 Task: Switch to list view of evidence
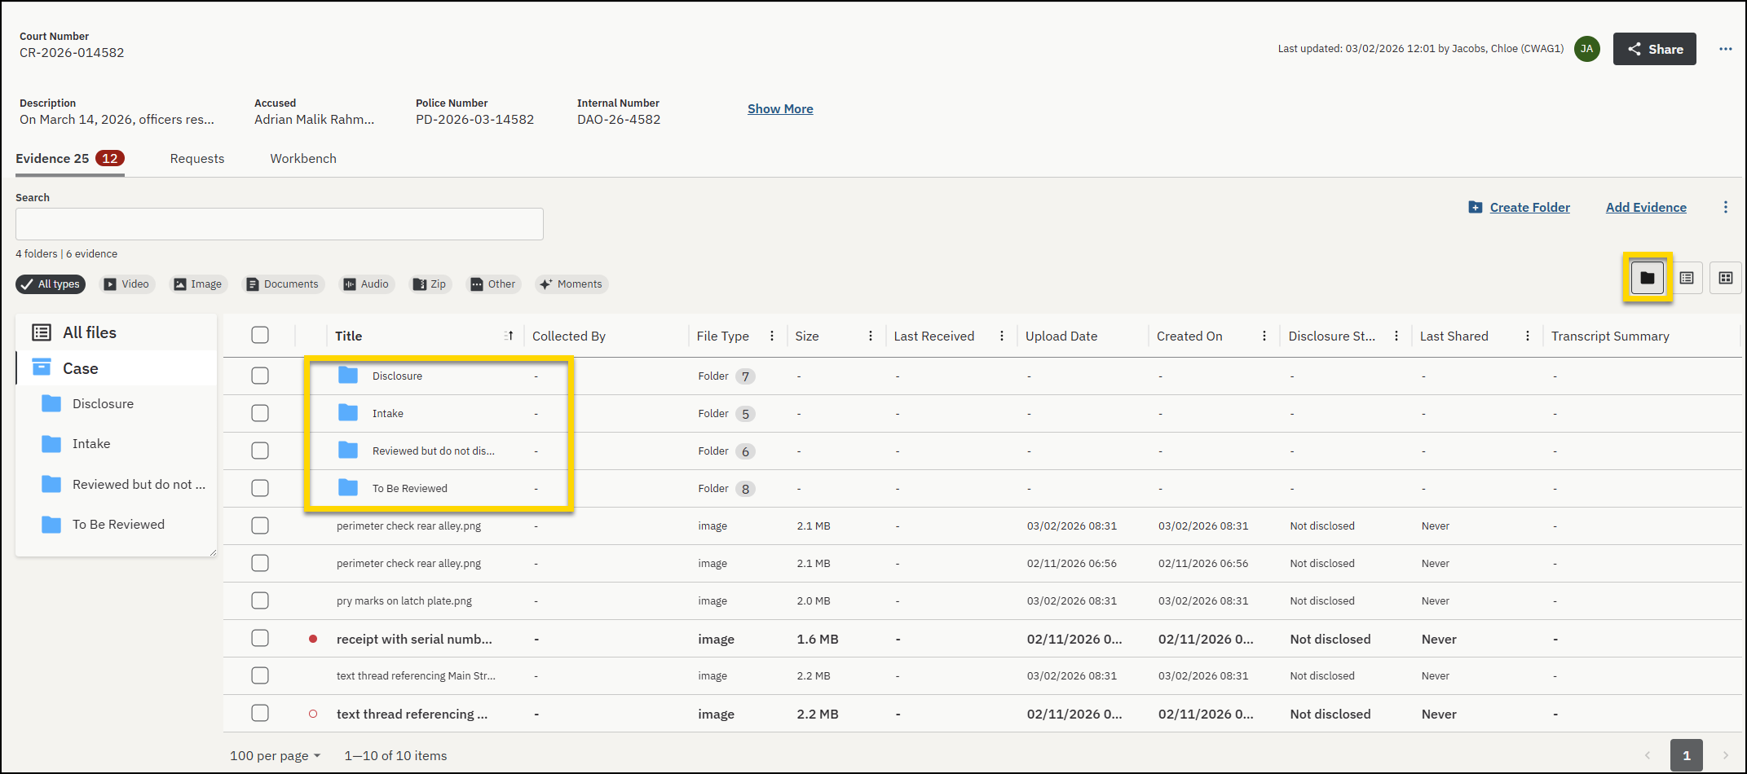tap(1687, 278)
